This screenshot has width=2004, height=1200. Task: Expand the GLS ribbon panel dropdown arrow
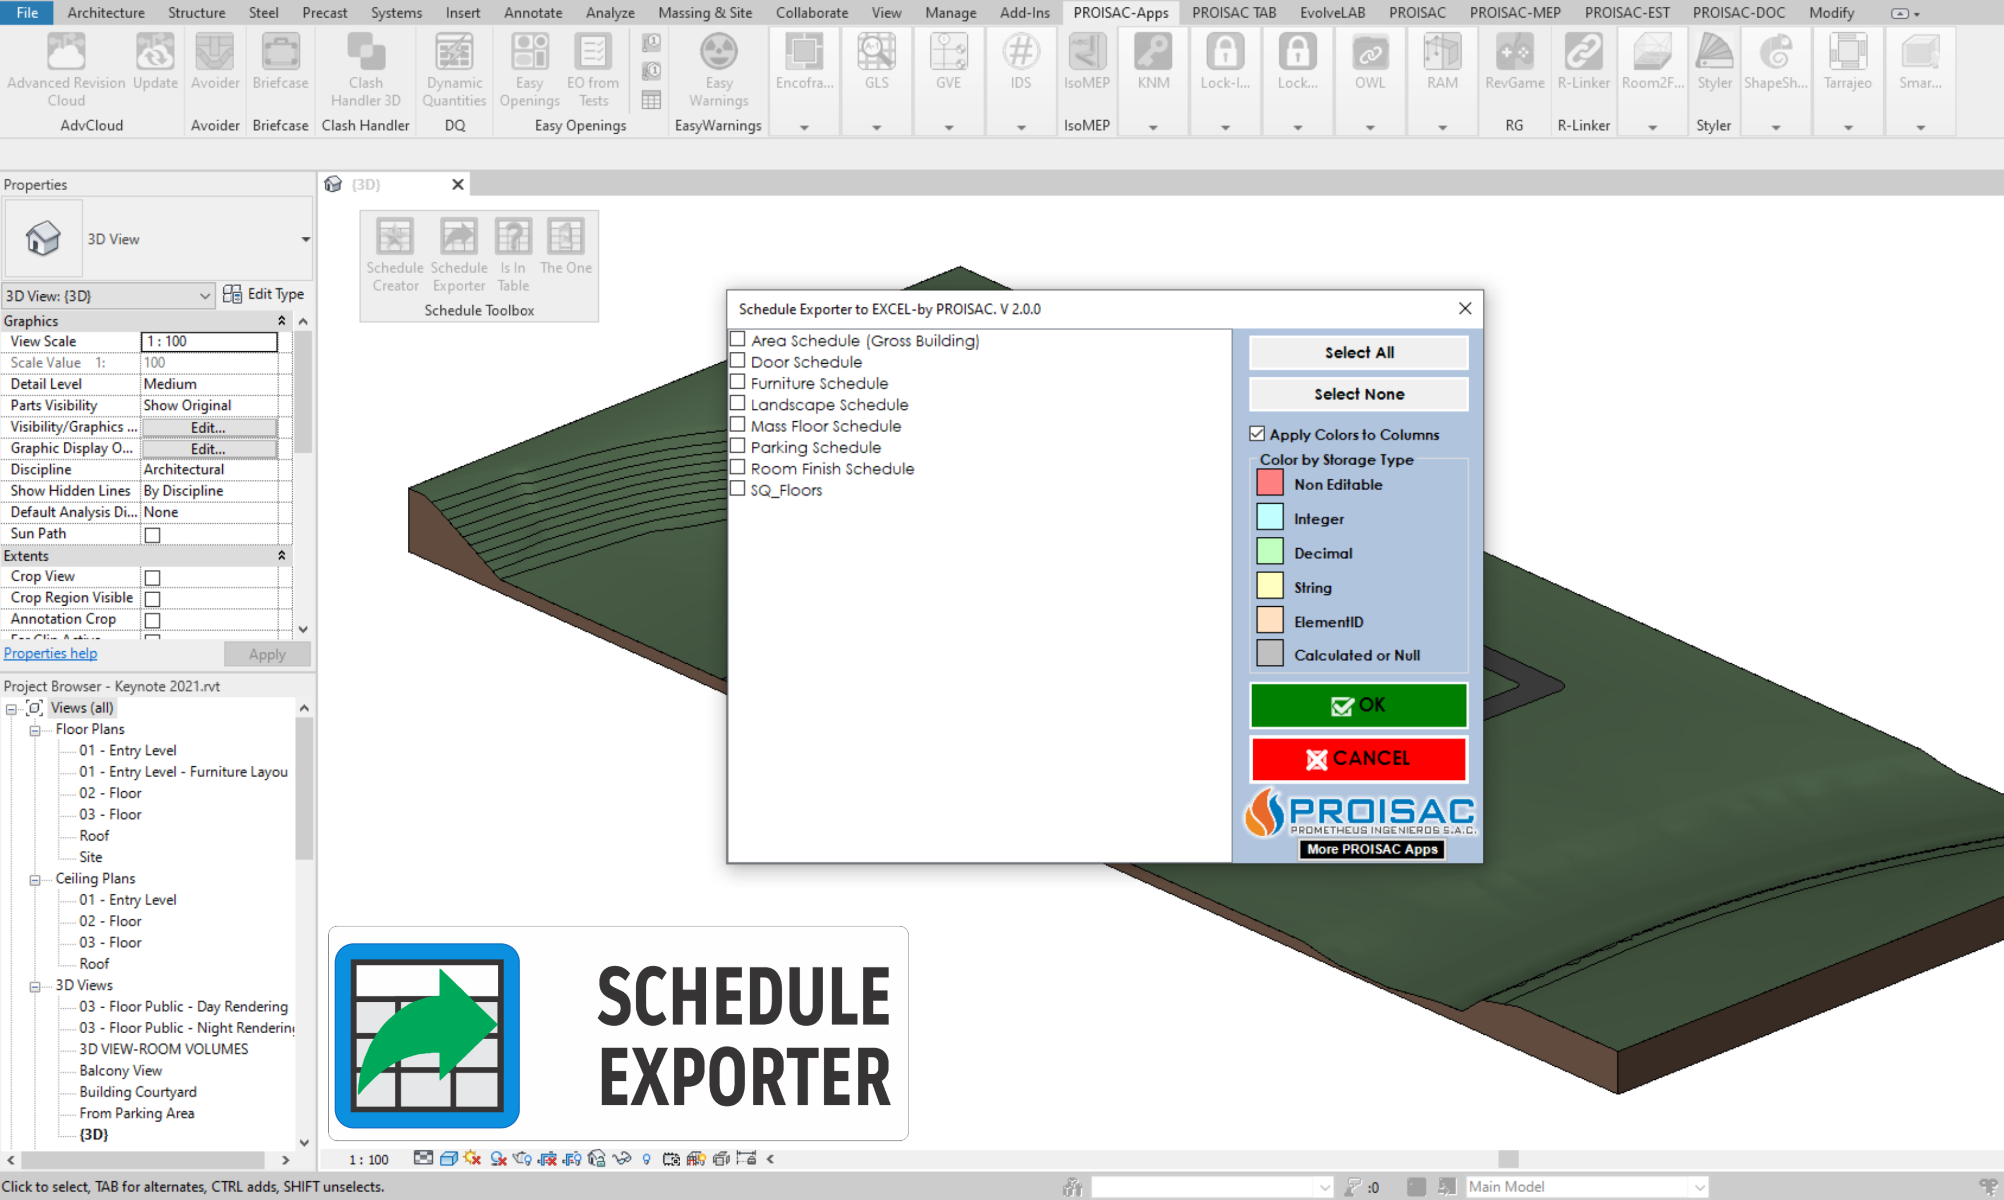(876, 128)
